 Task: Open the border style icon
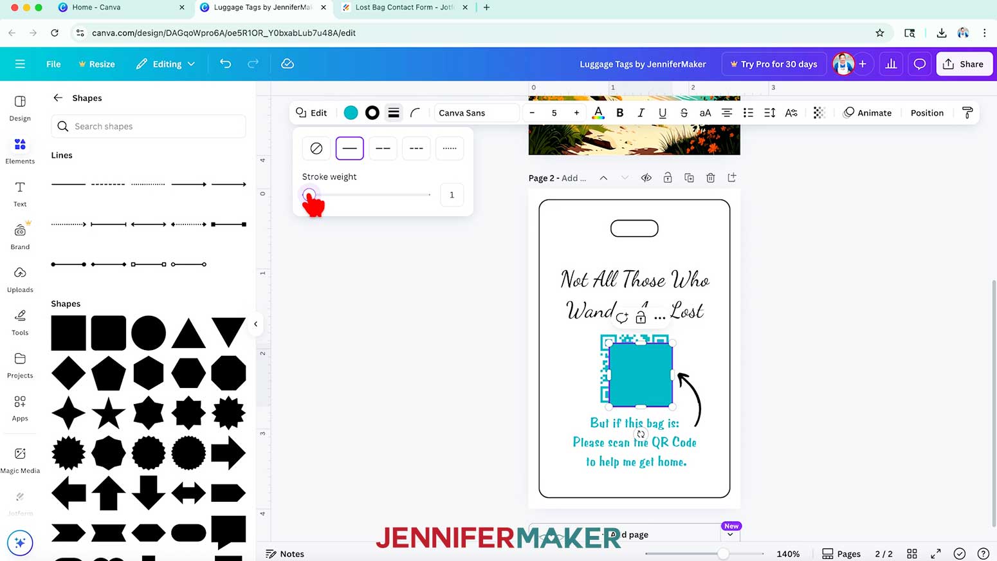[x=394, y=113]
